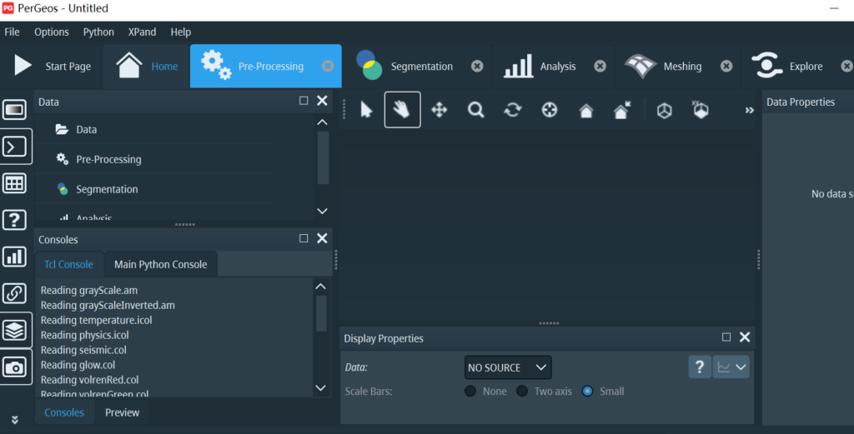This screenshot has width=854, height=434.
Task: Maximize the Data panel
Action: coord(304,101)
